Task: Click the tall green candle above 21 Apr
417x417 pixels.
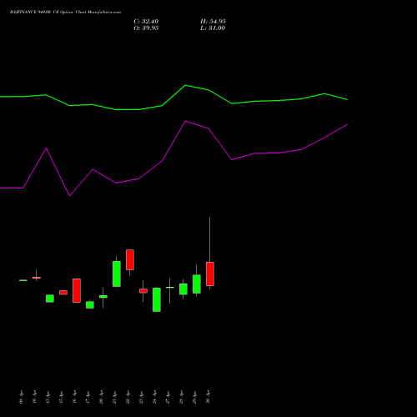Action: point(117,274)
